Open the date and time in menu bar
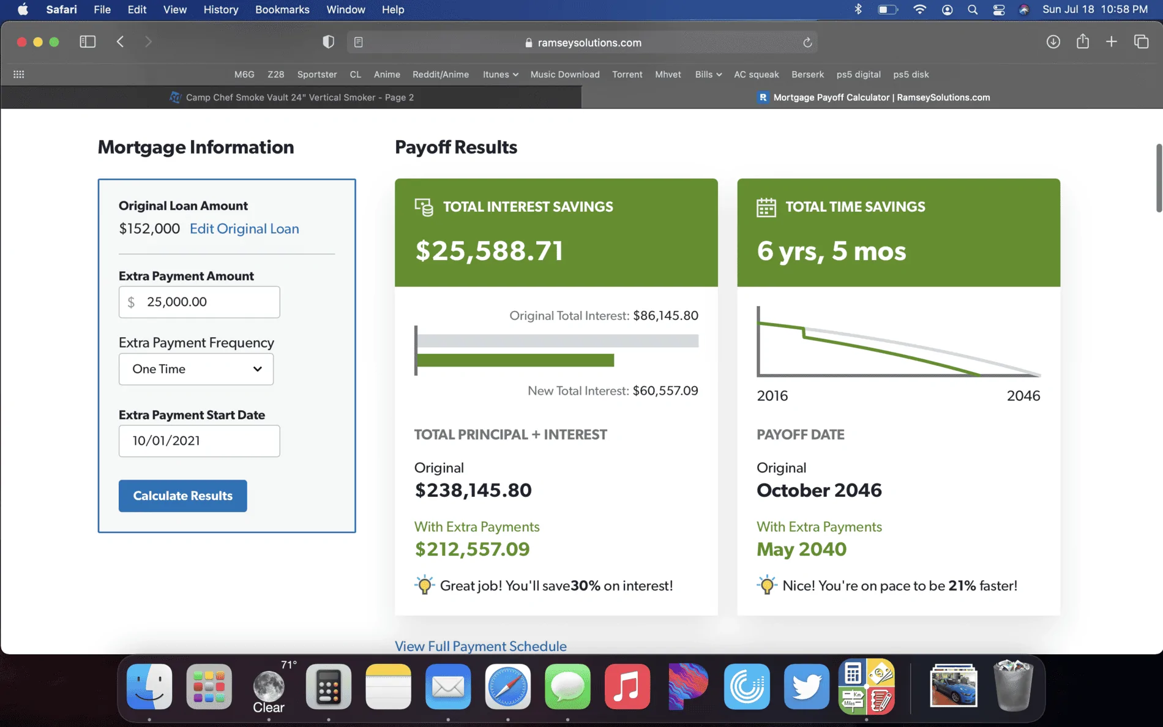Viewport: 1163px width, 727px height. (1095, 9)
